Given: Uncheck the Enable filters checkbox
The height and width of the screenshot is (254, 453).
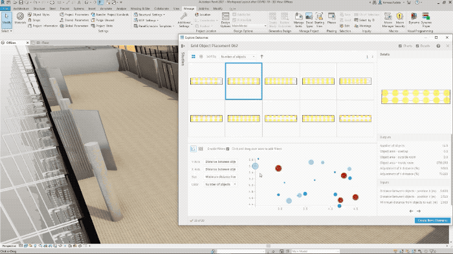Looking at the screenshot, I should coord(228,149).
